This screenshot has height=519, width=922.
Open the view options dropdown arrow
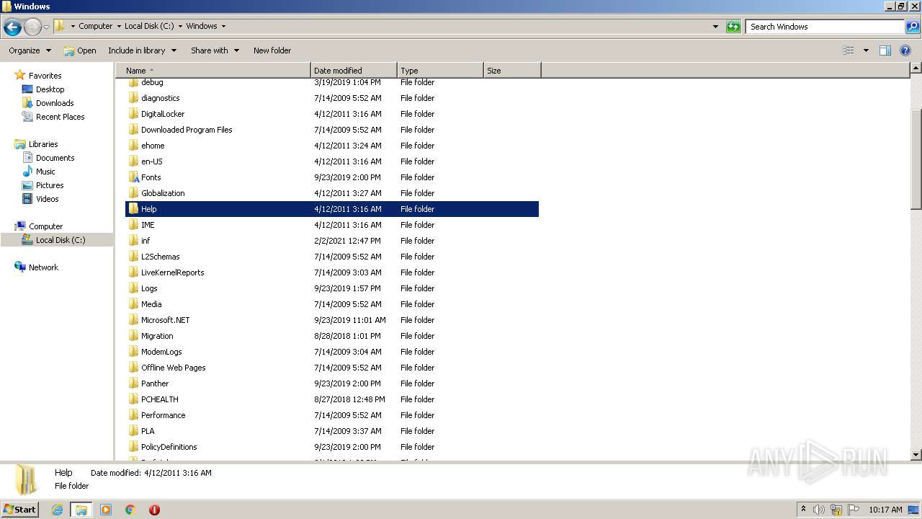[866, 50]
